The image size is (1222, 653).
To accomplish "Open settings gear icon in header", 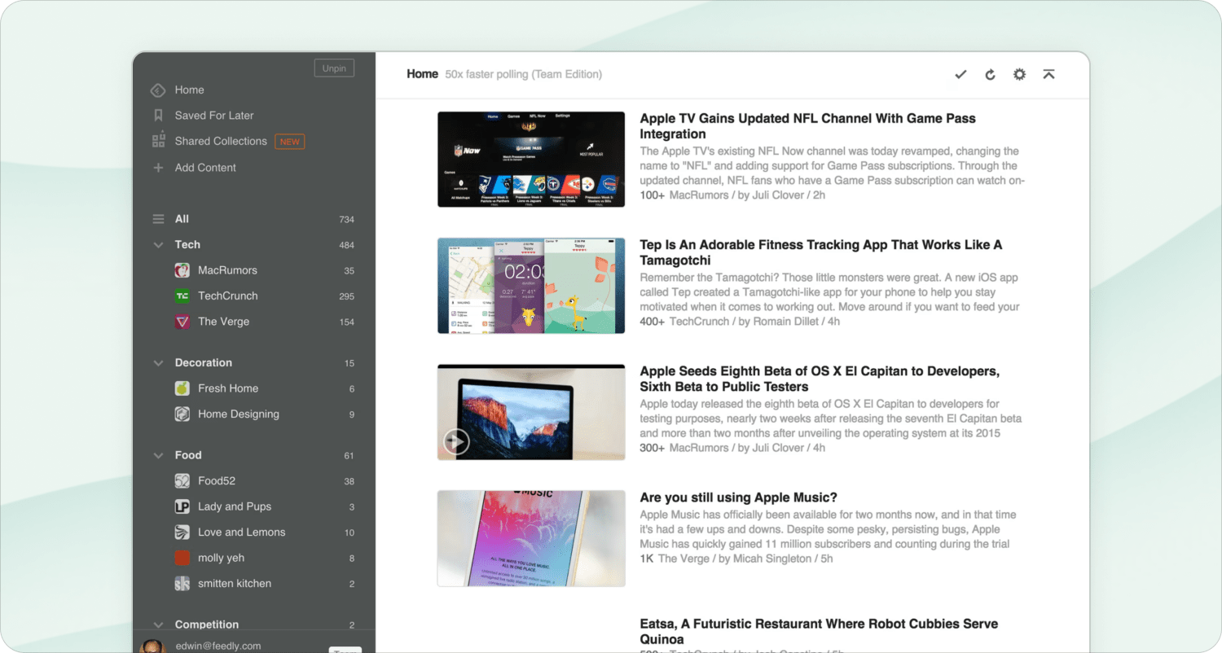I will coord(1019,74).
